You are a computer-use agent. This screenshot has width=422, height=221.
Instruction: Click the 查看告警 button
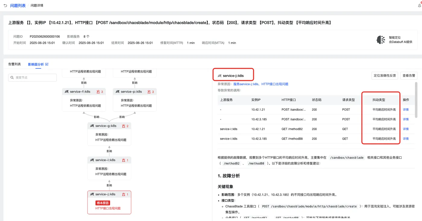tap(409, 76)
